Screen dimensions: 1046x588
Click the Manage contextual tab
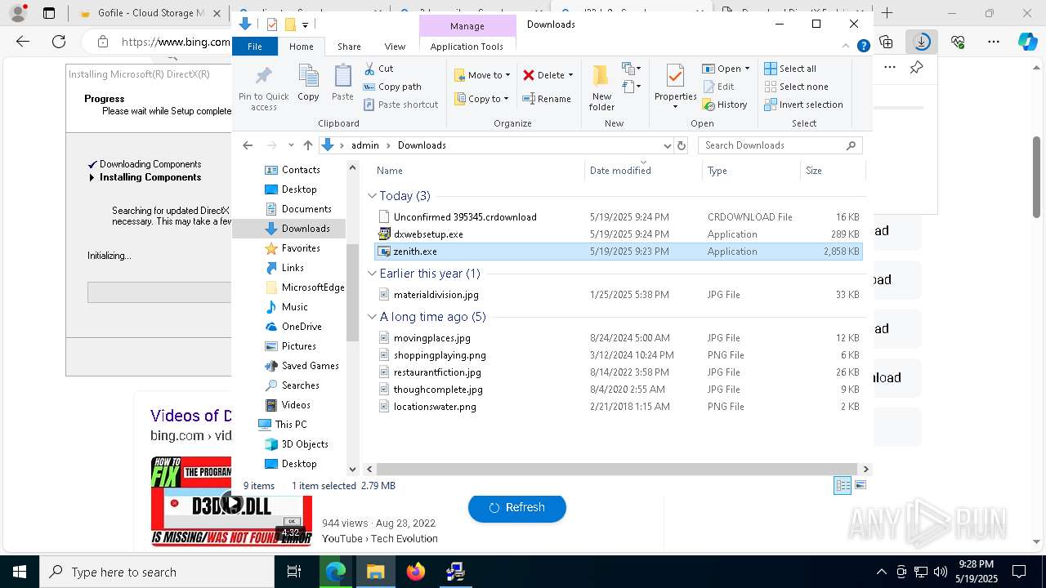(x=467, y=26)
